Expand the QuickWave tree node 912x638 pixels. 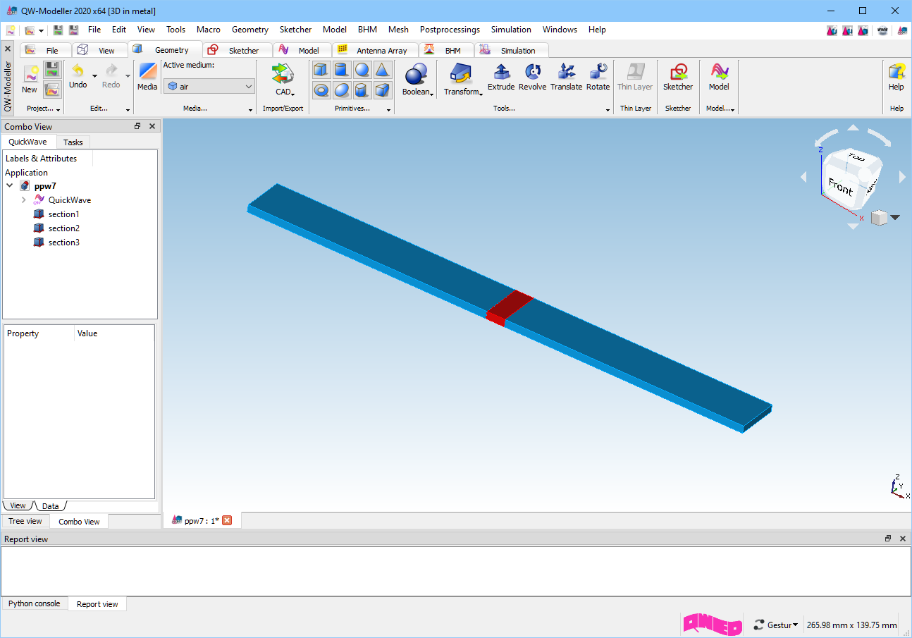click(x=23, y=200)
